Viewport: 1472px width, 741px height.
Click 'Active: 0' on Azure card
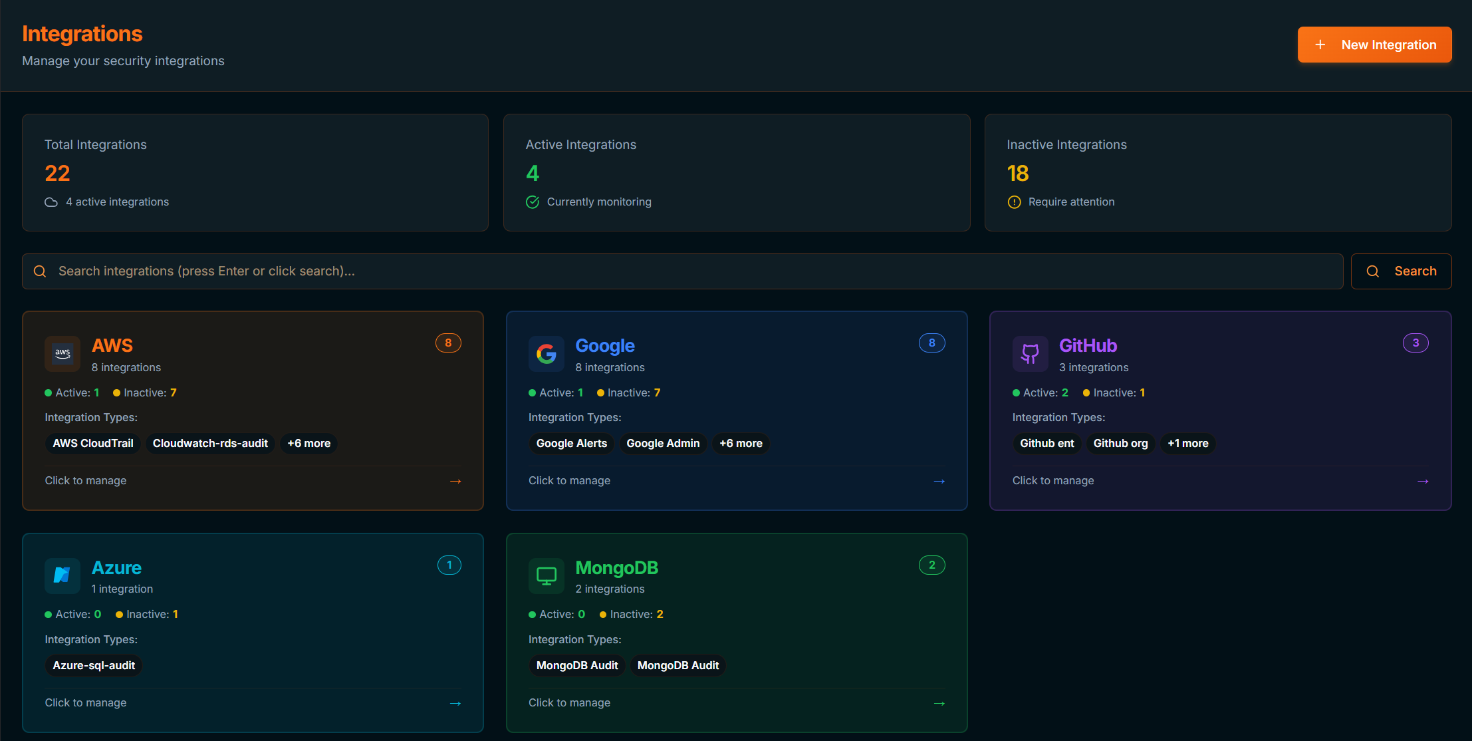pos(73,615)
